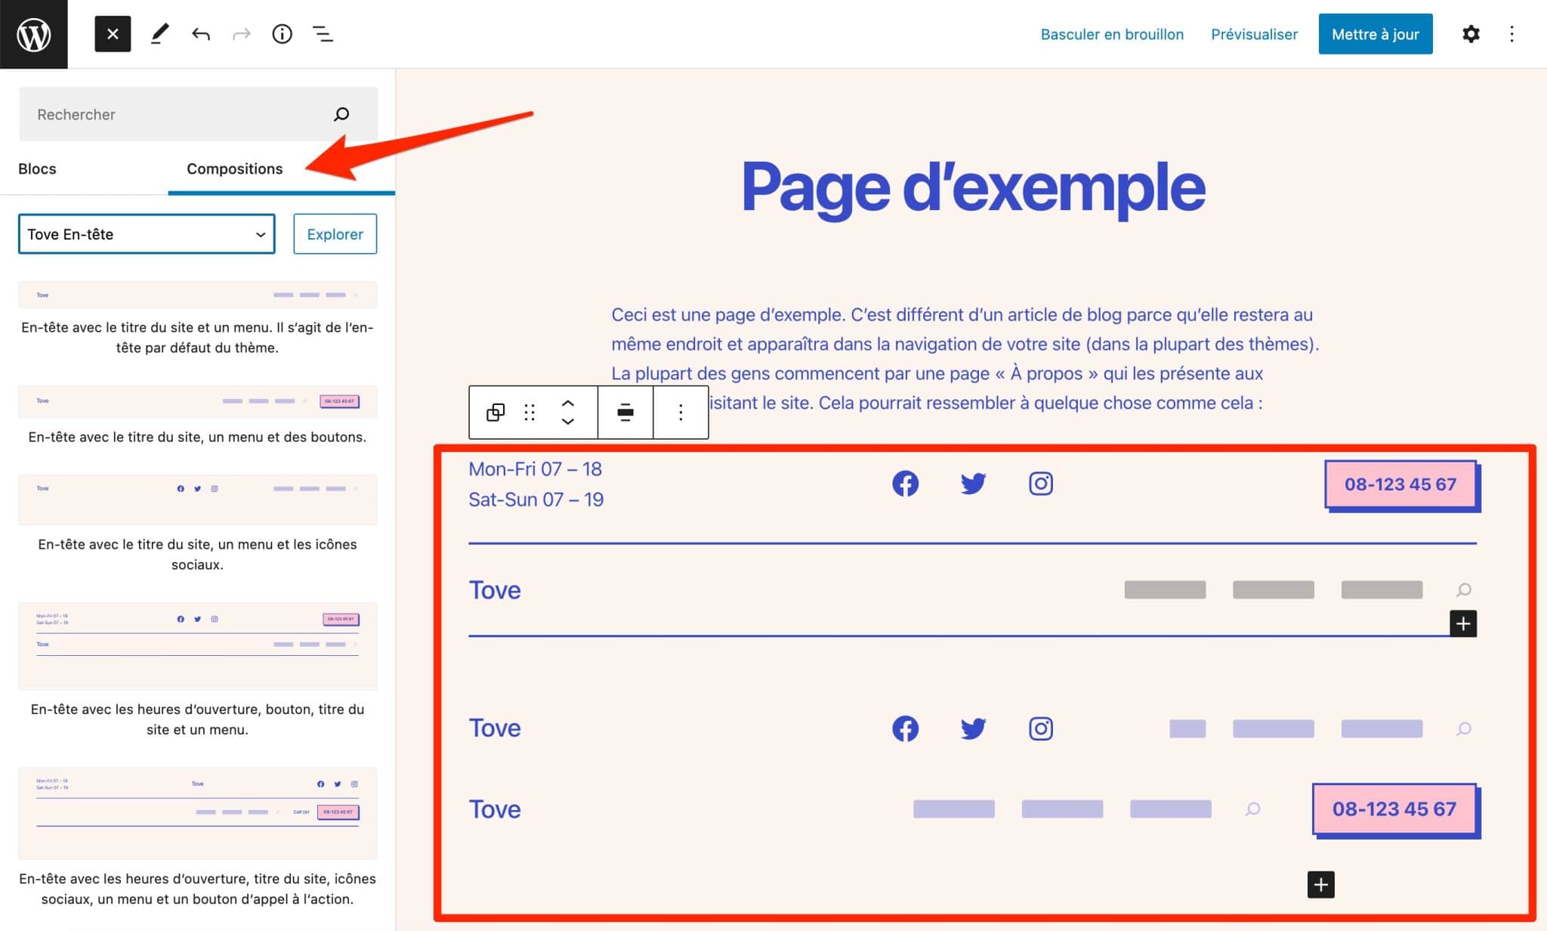Click the Mon-Fri 07 – 18 text
The height and width of the screenshot is (931, 1547).
535,469
